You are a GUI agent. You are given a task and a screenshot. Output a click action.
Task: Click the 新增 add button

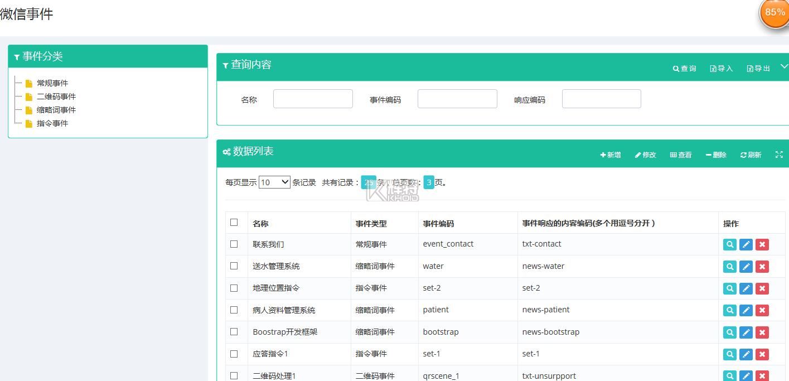coord(611,155)
